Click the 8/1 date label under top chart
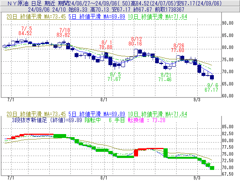 click(104, 100)
